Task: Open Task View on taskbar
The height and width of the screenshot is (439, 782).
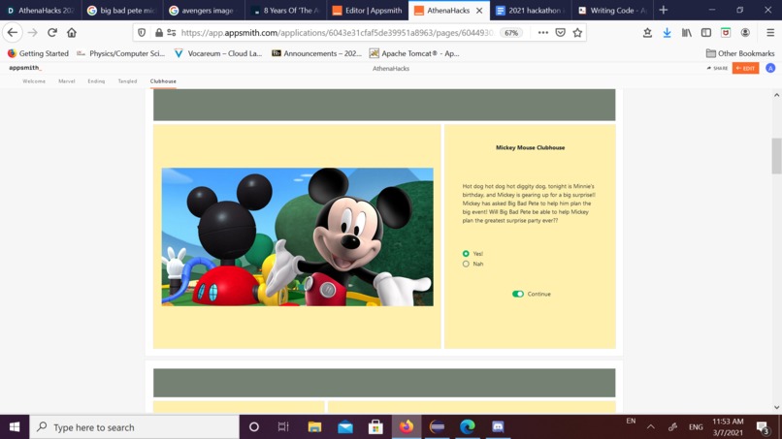Action: click(x=283, y=427)
